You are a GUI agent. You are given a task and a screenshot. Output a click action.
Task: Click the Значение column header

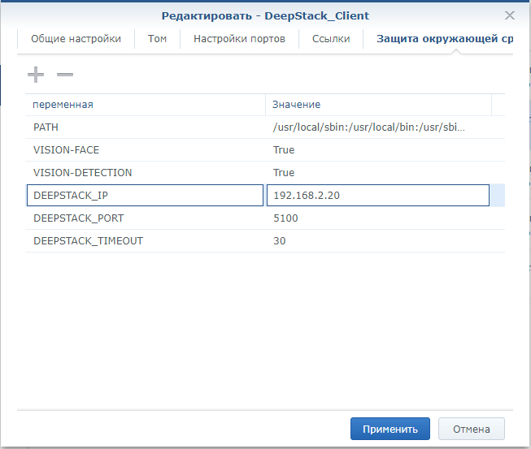tap(378, 105)
